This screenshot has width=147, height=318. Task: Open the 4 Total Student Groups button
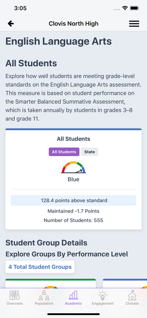tap(40, 267)
